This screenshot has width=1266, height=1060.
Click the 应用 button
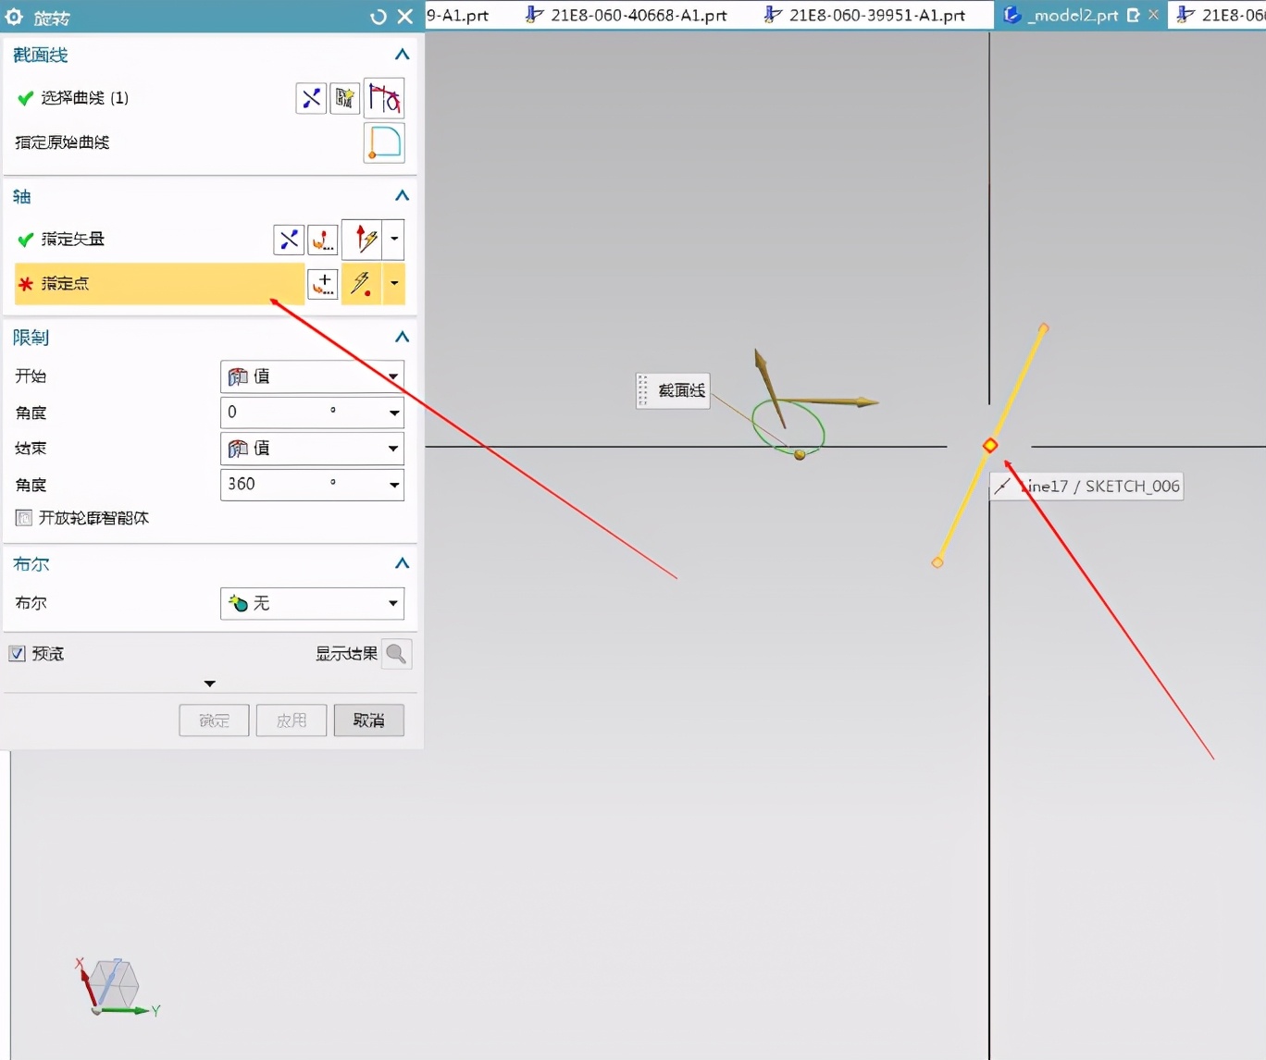292,721
